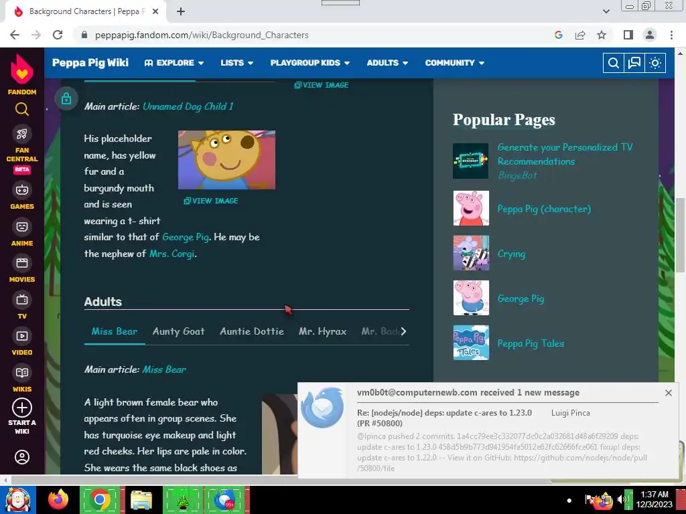
Task: Share this page via toolbar icon
Action: coord(580,35)
